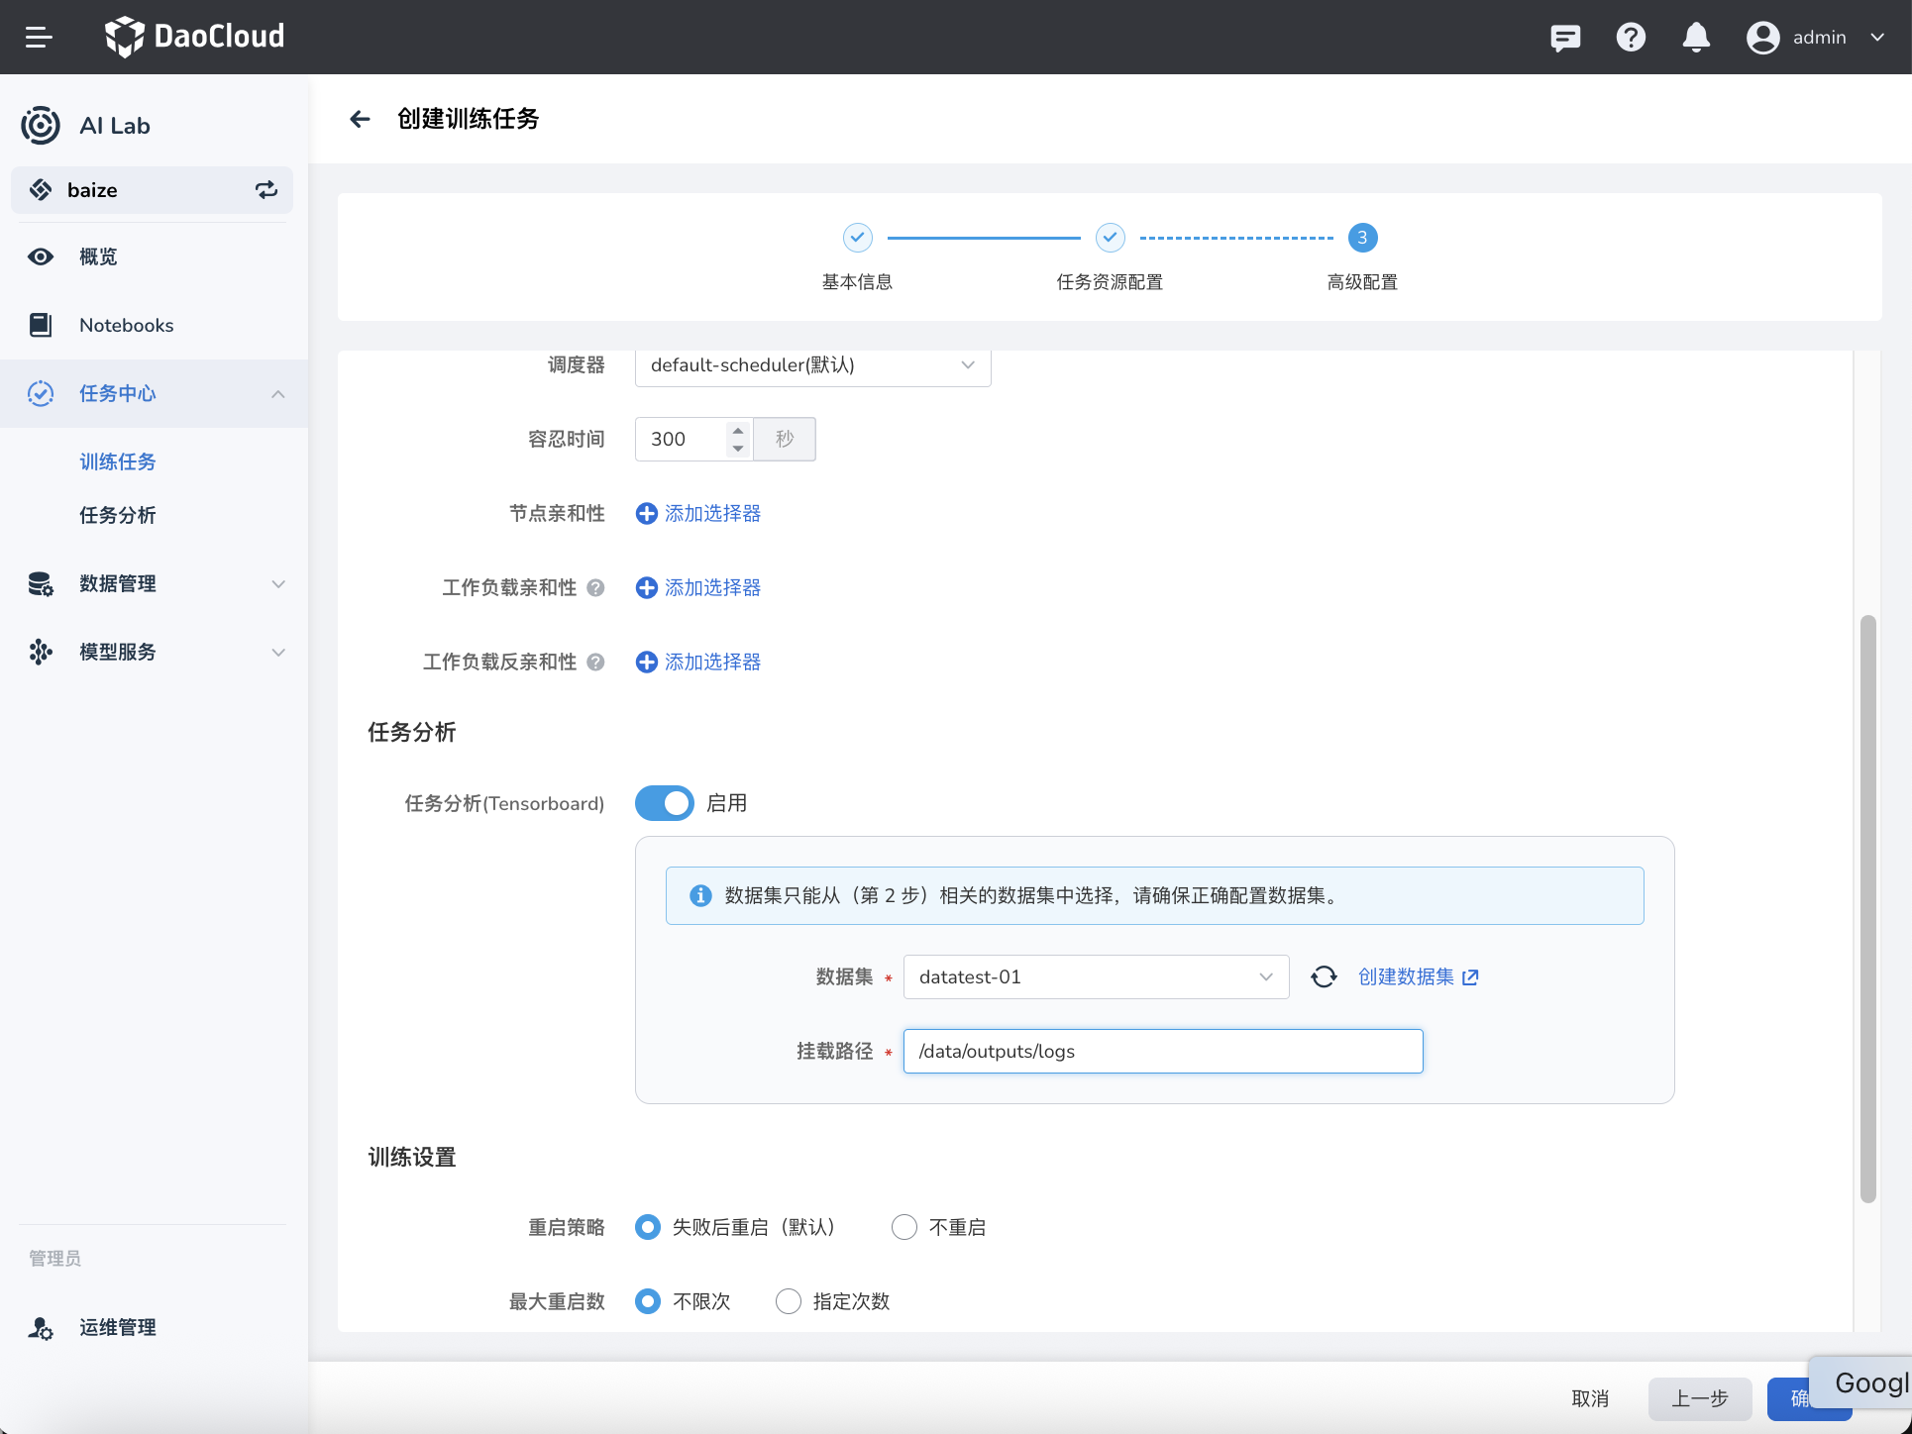Disable the Tensorboard 任务分析 toggle
This screenshot has height=1434, width=1912.
pyautogui.click(x=665, y=803)
